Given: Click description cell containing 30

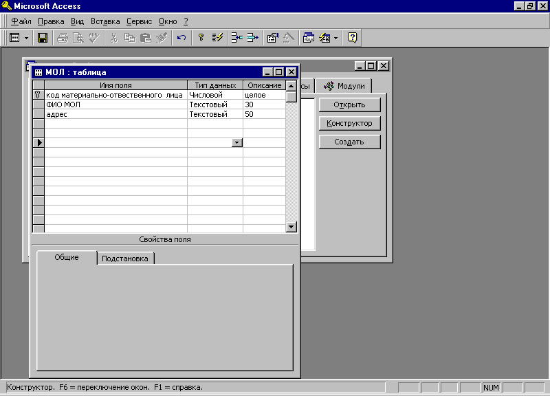Looking at the screenshot, I should pyautogui.click(x=264, y=104).
